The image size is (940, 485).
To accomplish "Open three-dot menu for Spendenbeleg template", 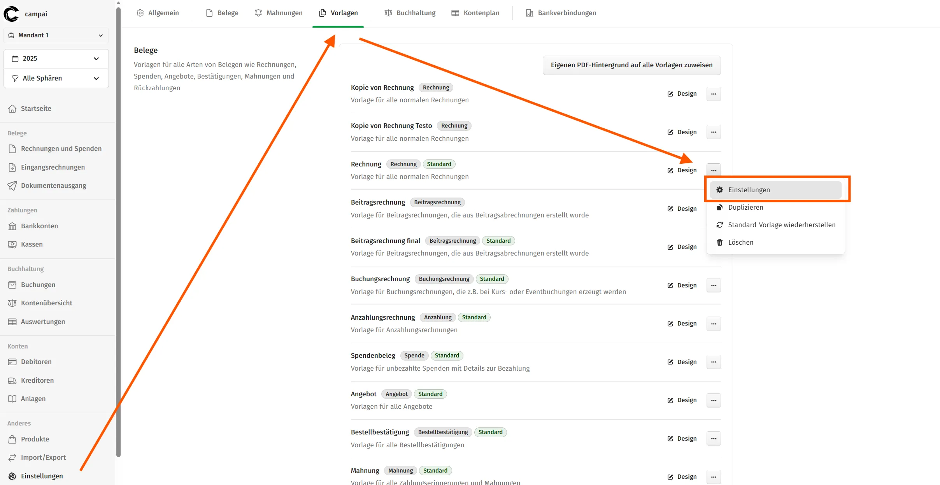I will (x=714, y=362).
